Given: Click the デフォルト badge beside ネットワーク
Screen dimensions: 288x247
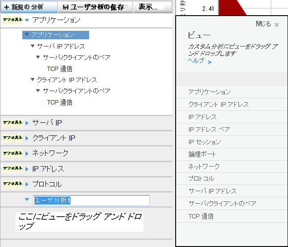Looking at the screenshot, I should tap(12, 153).
